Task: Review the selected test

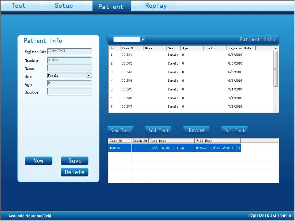Action: 196,130
